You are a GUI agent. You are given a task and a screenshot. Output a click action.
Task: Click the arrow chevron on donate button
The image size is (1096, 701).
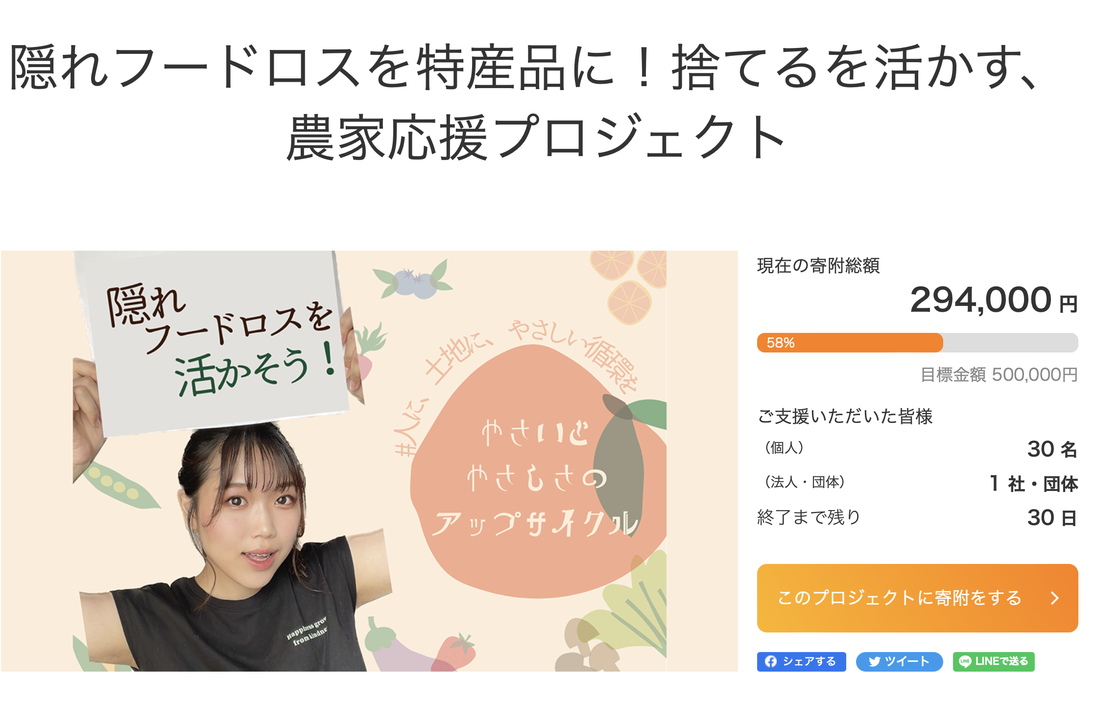coord(1055,598)
